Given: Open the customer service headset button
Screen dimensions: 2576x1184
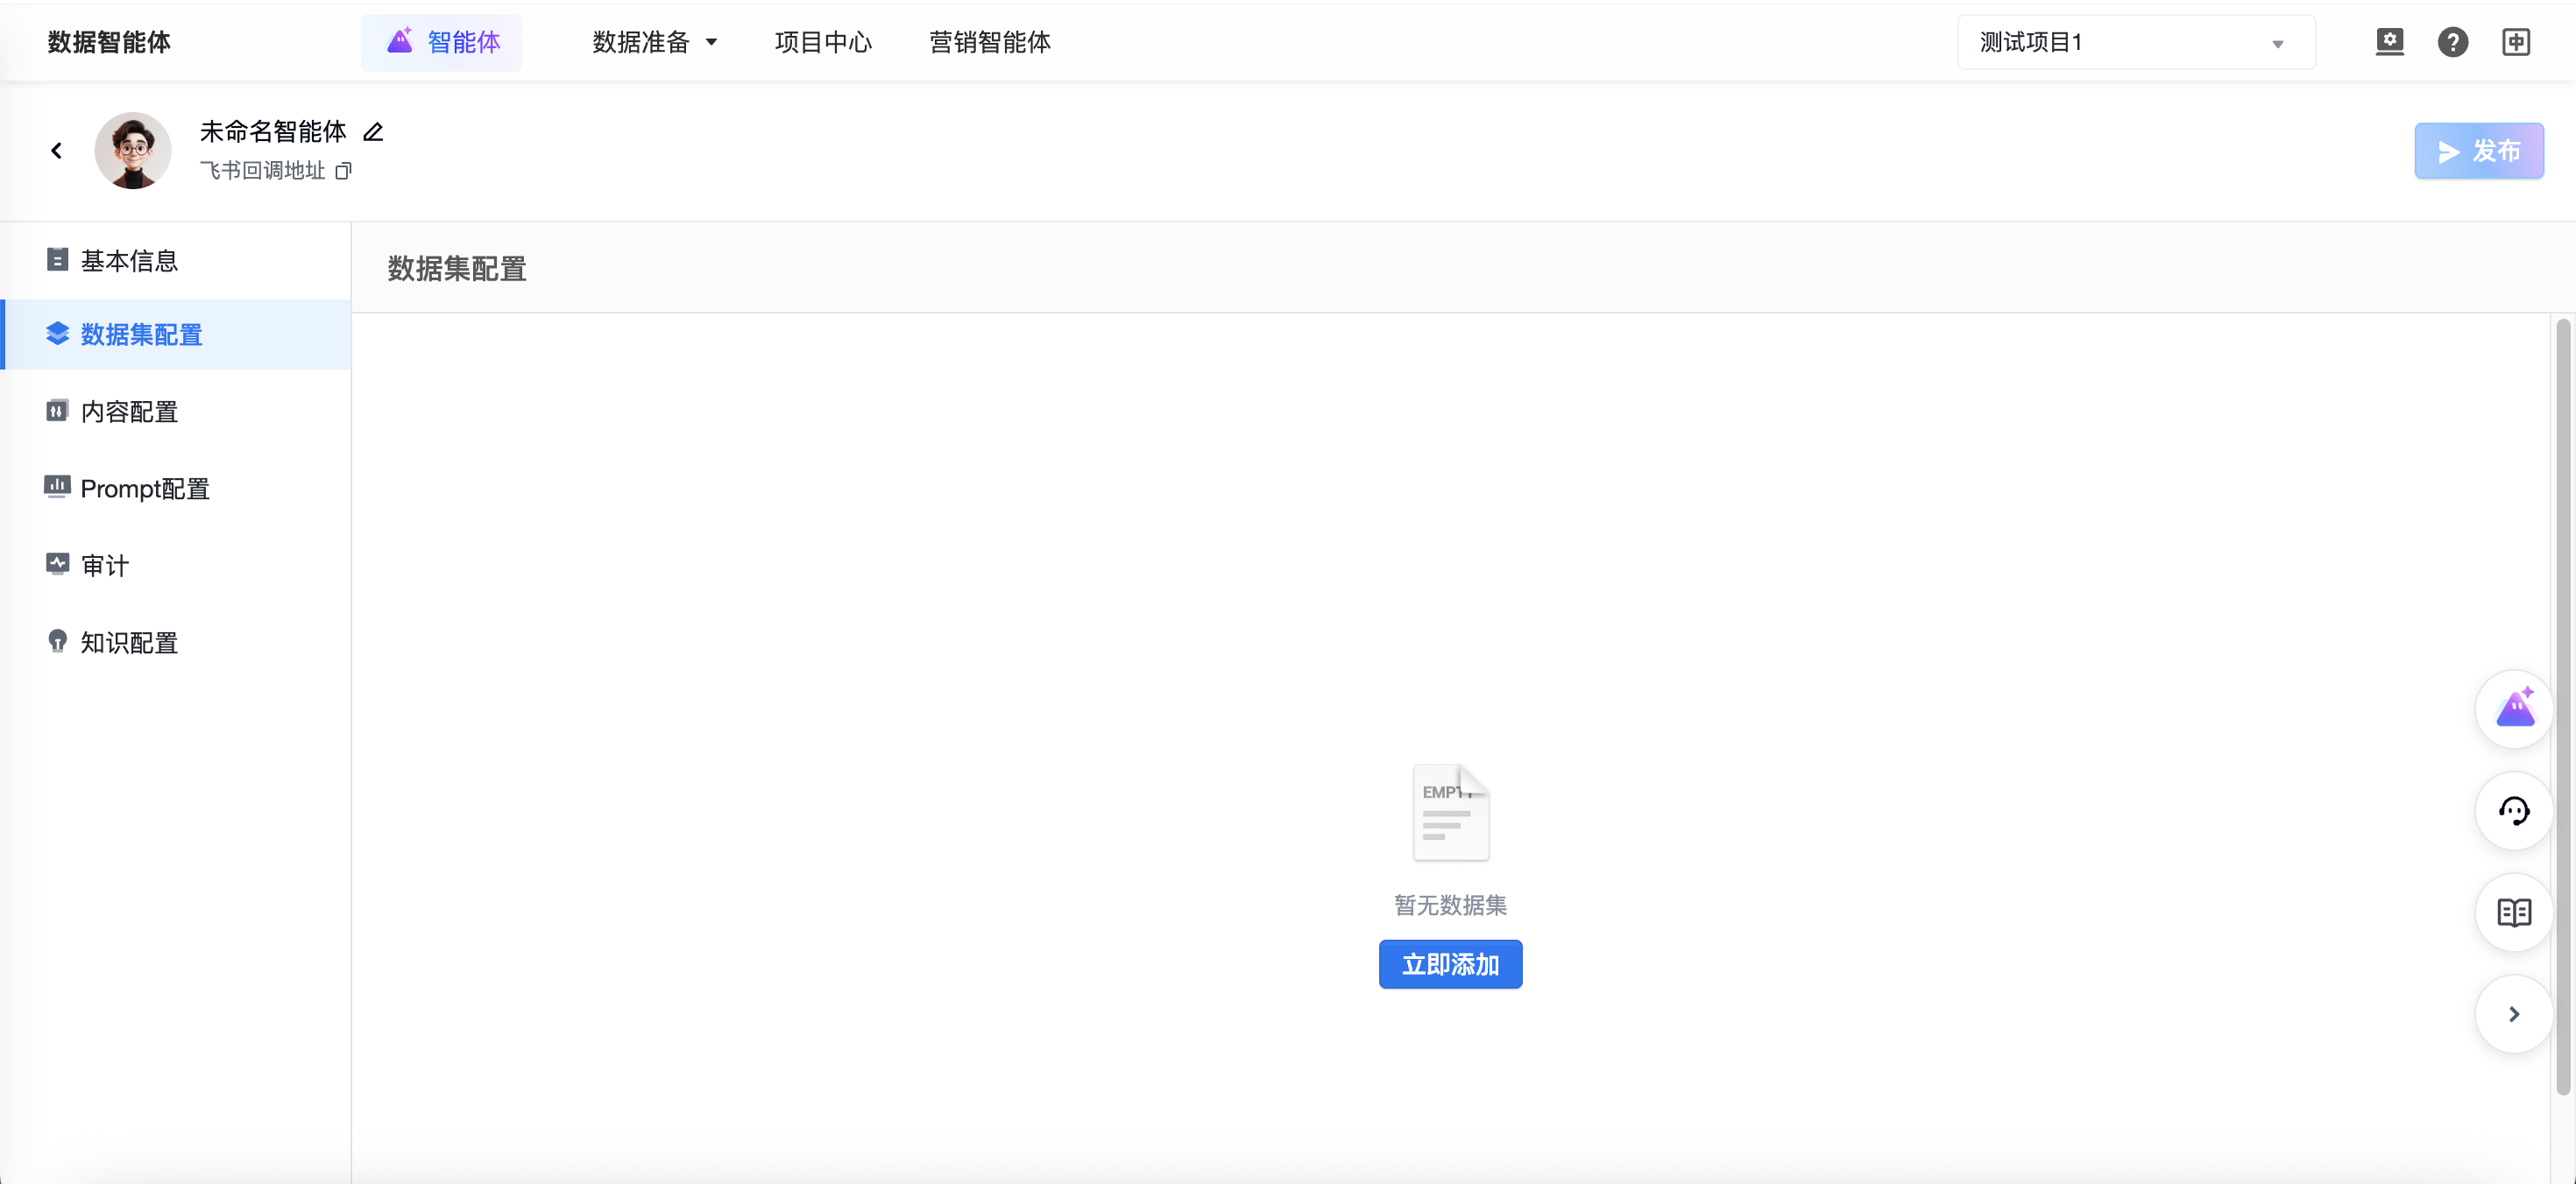Looking at the screenshot, I should click(x=2513, y=810).
